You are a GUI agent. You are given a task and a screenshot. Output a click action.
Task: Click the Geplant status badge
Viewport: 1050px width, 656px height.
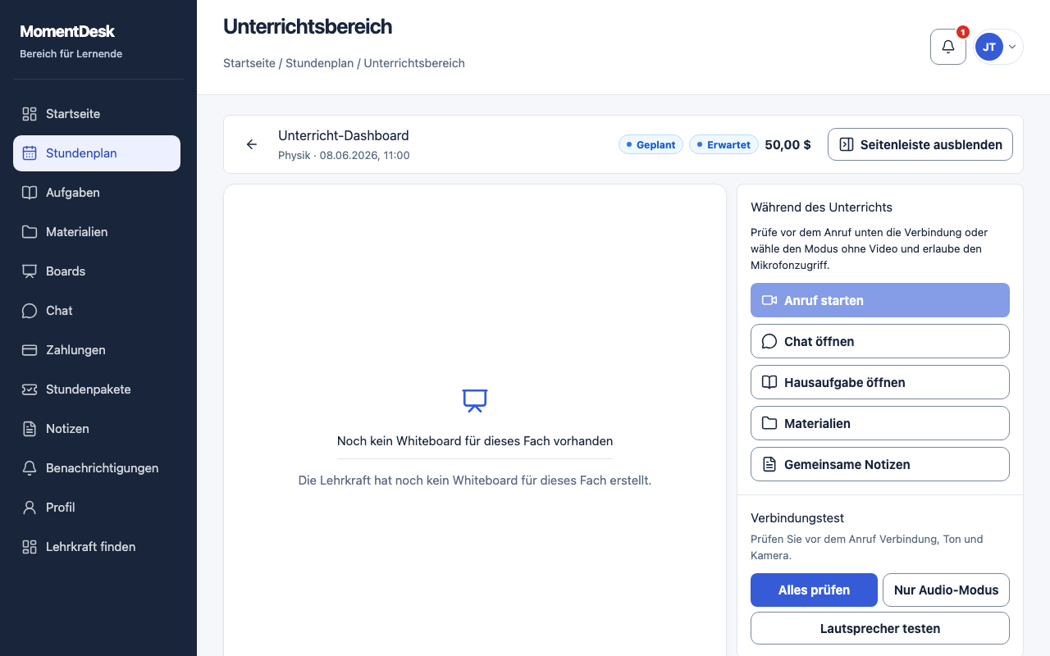point(651,144)
